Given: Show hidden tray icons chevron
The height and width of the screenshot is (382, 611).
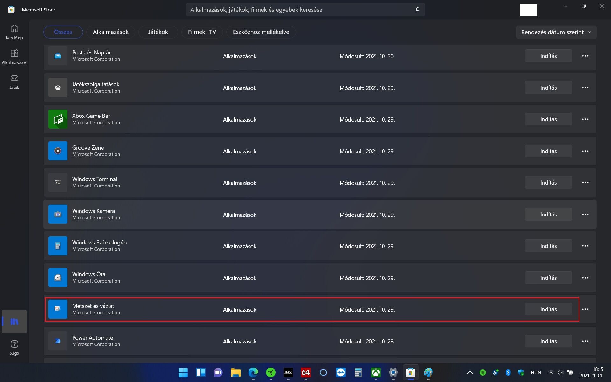Looking at the screenshot, I should click(x=470, y=372).
